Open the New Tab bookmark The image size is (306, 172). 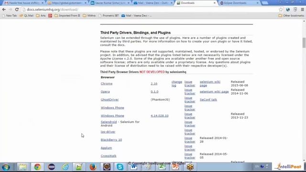point(10,15)
